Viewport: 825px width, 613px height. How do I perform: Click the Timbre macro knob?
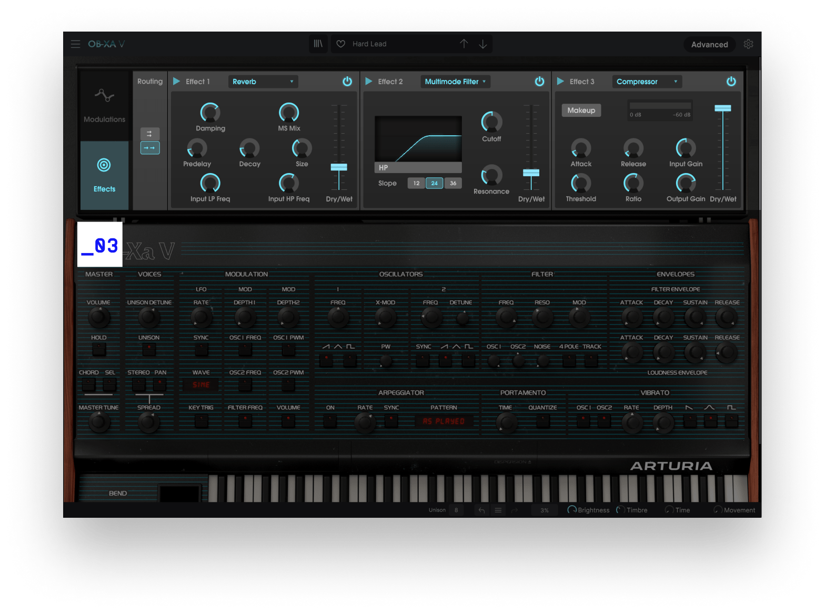(x=621, y=510)
